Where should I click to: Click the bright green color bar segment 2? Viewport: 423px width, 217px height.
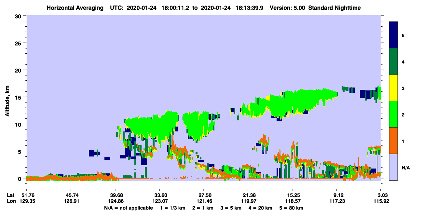[393, 114]
